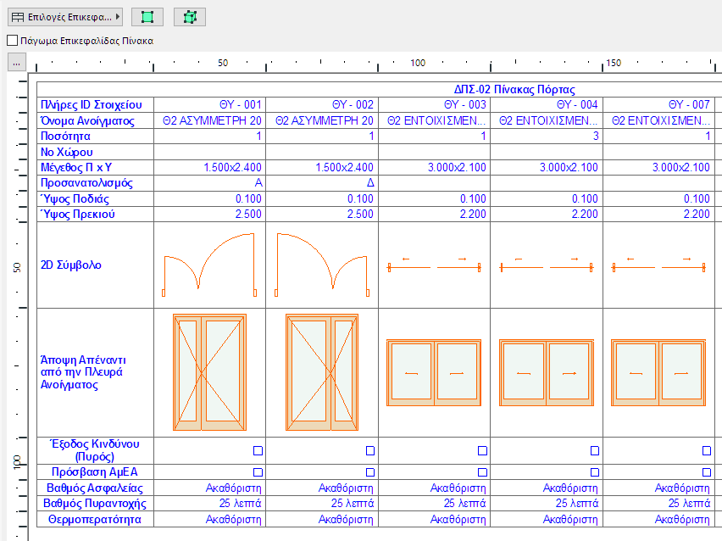Click the 100 mark on the horizontal ruler
The width and height of the screenshot is (722, 541).
coord(419,62)
